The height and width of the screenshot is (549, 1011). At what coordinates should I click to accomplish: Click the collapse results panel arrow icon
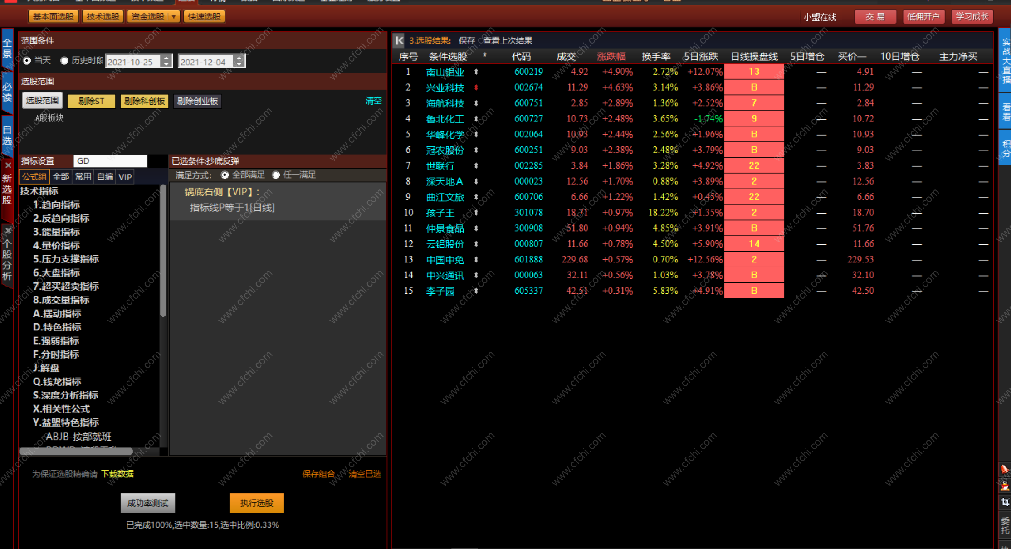399,40
